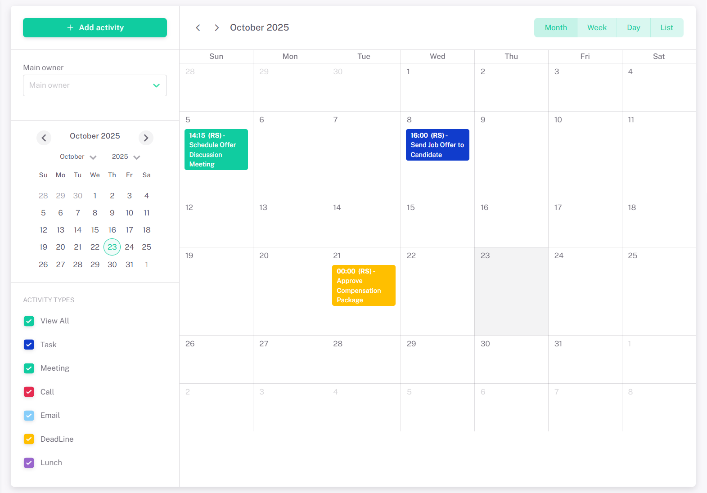Toggle the Meeting activity checkbox
Viewport: 707px width, 493px height.
[x=29, y=368]
